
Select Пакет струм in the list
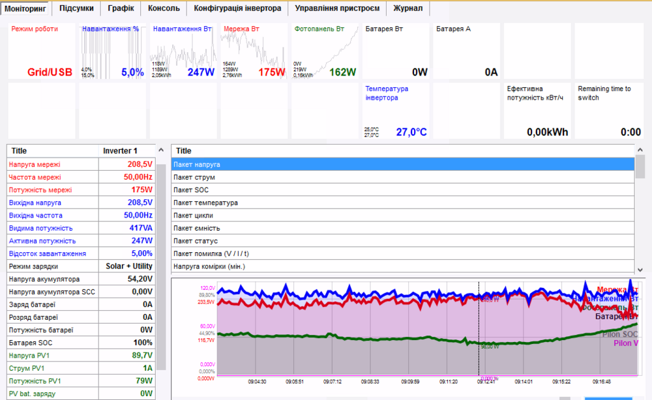[402, 177]
